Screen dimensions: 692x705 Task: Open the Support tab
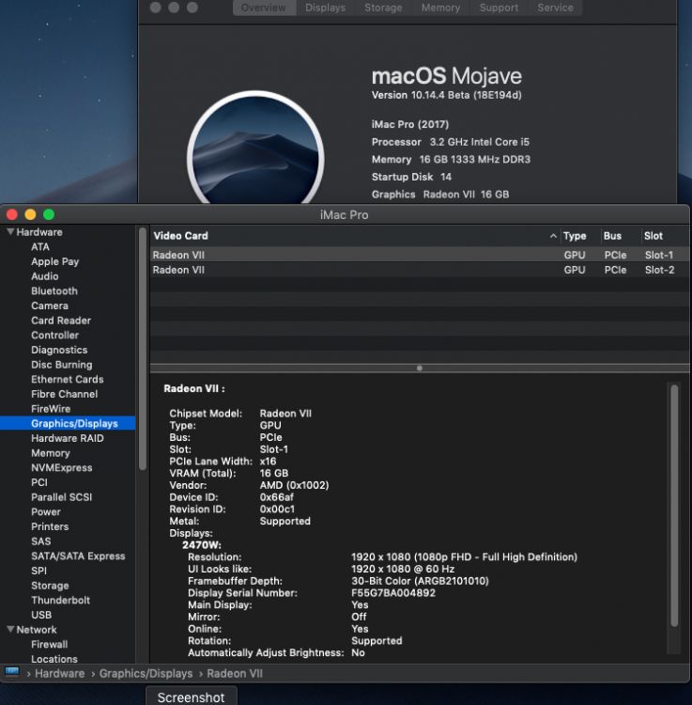[x=499, y=8]
